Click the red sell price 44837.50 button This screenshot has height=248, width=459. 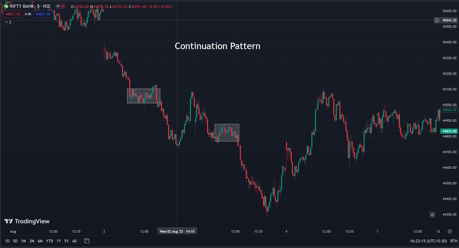tap(13, 14)
